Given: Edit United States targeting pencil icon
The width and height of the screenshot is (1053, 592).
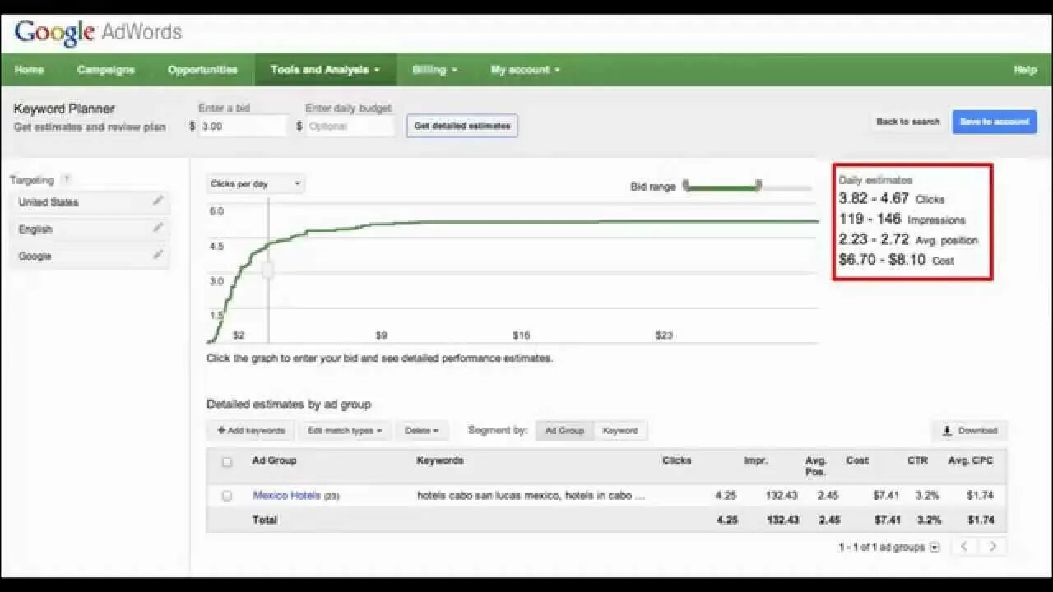Looking at the screenshot, I should [x=158, y=201].
